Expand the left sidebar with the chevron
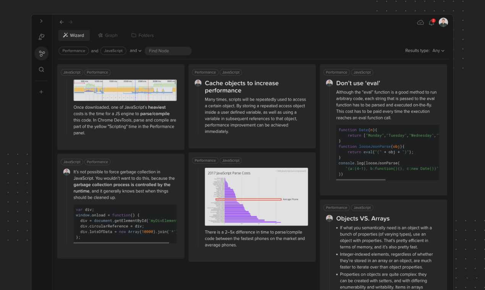485x290 pixels. coord(41,21)
